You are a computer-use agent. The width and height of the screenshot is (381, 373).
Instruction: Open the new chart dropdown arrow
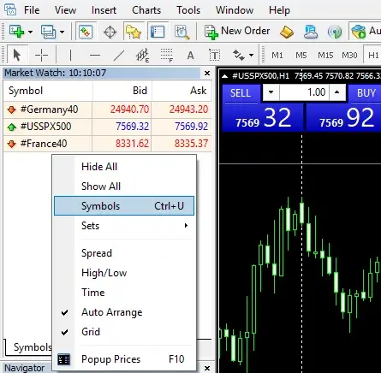click(30, 32)
